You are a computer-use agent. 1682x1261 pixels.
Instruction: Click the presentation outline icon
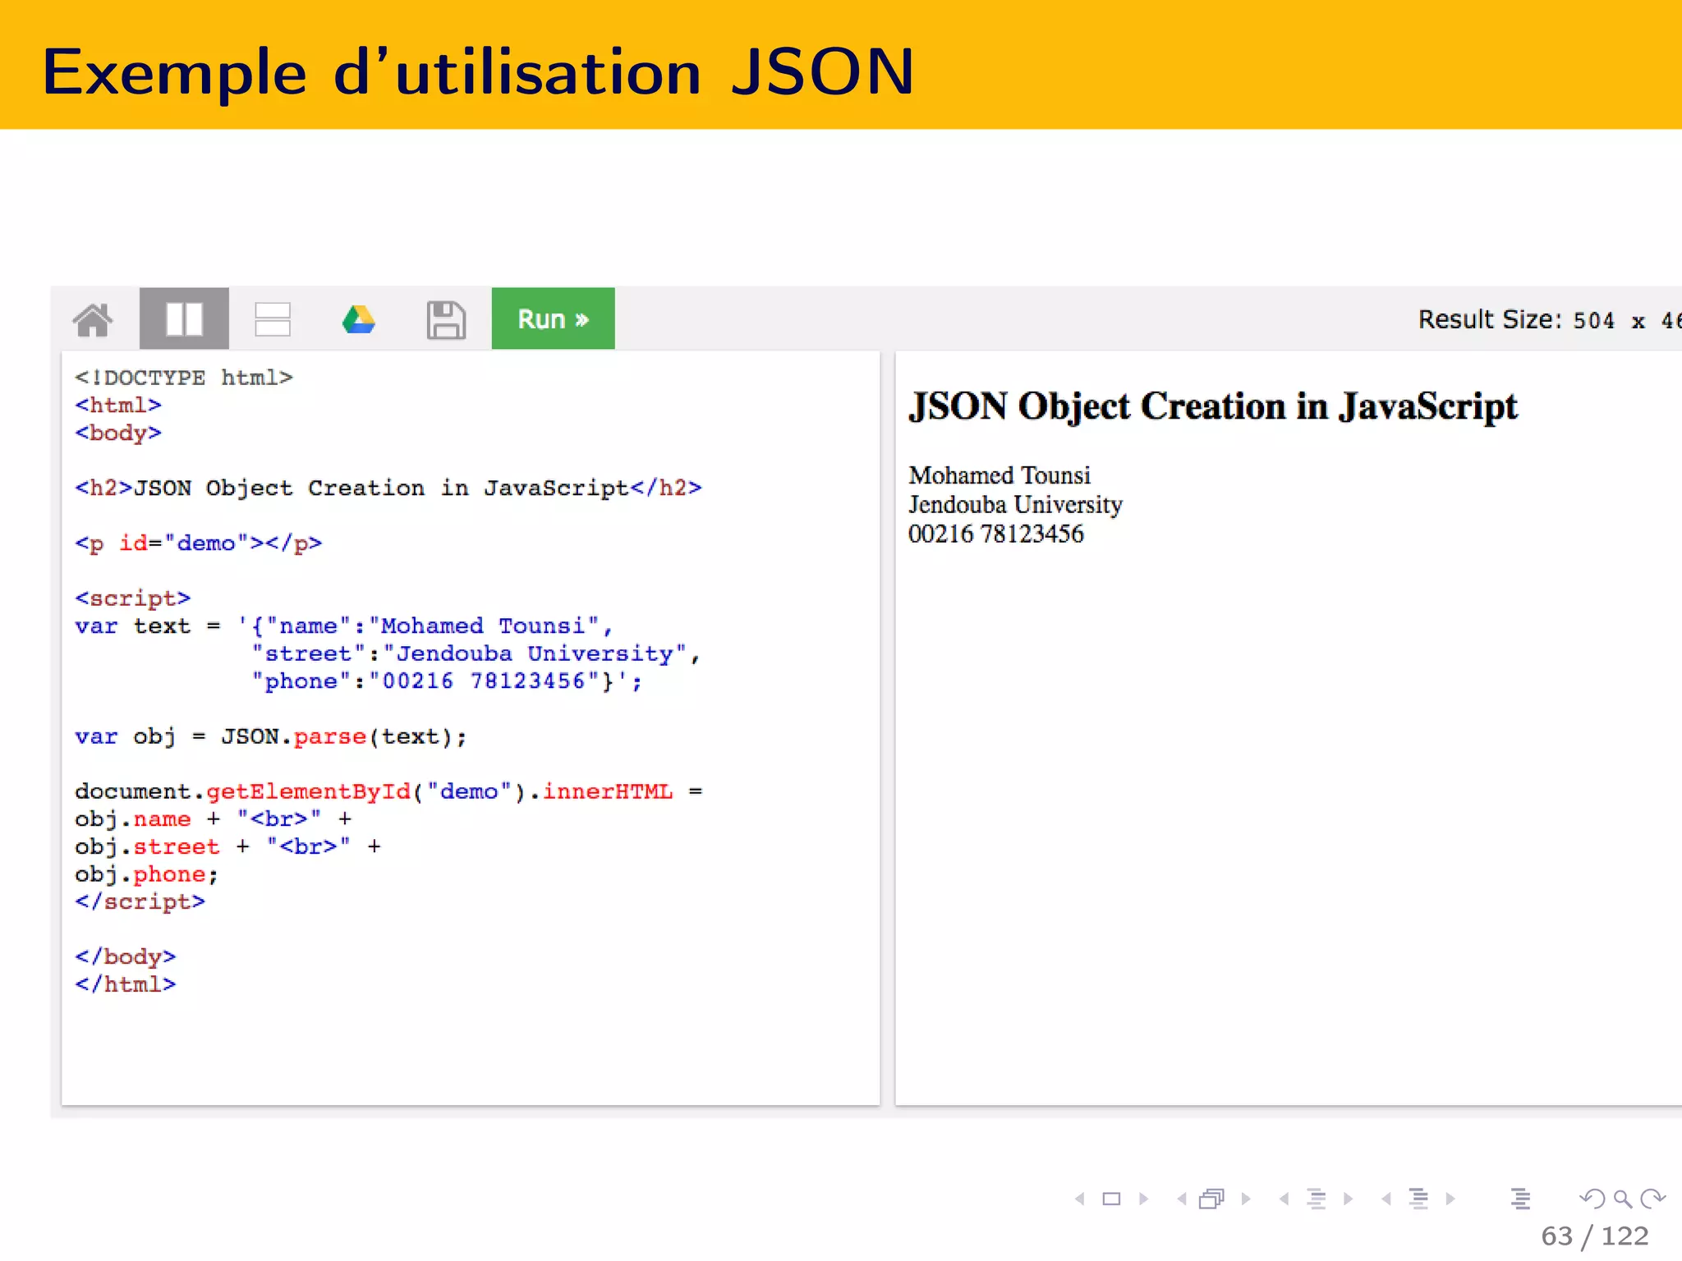click(1520, 1199)
